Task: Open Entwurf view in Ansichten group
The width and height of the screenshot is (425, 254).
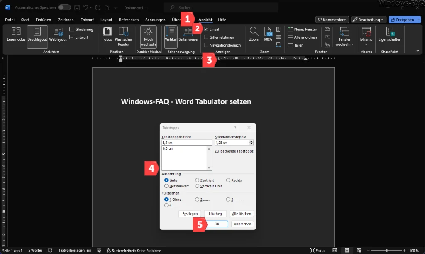Action: (x=79, y=37)
